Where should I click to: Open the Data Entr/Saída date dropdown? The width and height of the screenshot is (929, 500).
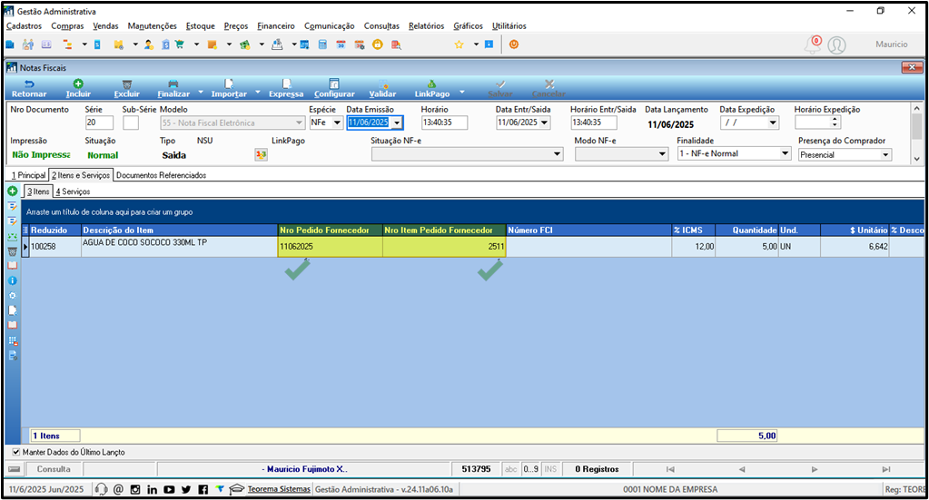coord(545,123)
